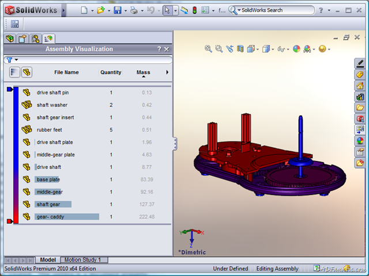Image resolution: width=369 pixels, height=276 pixels.
Task: Open the Help question mark dropdown arrow
Action: click(x=329, y=10)
